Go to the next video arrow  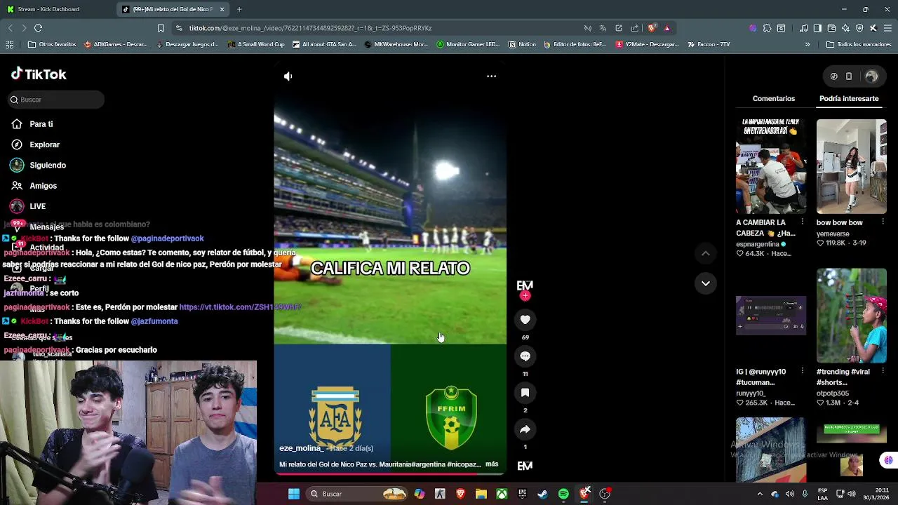706,283
